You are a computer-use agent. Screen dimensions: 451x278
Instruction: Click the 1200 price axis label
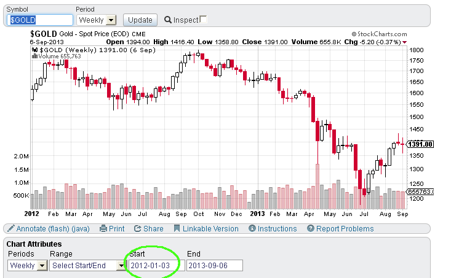click(x=417, y=199)
